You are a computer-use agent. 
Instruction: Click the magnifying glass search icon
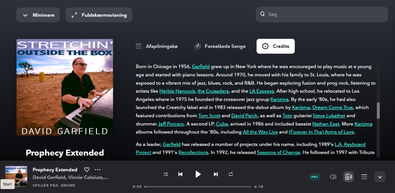[x=263, y=14]
